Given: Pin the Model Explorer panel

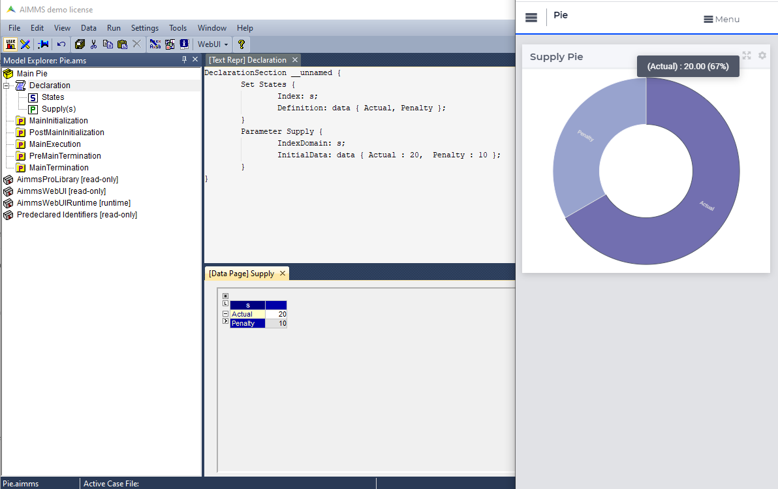Looking at the screenshot, I should tap(184, 59).
